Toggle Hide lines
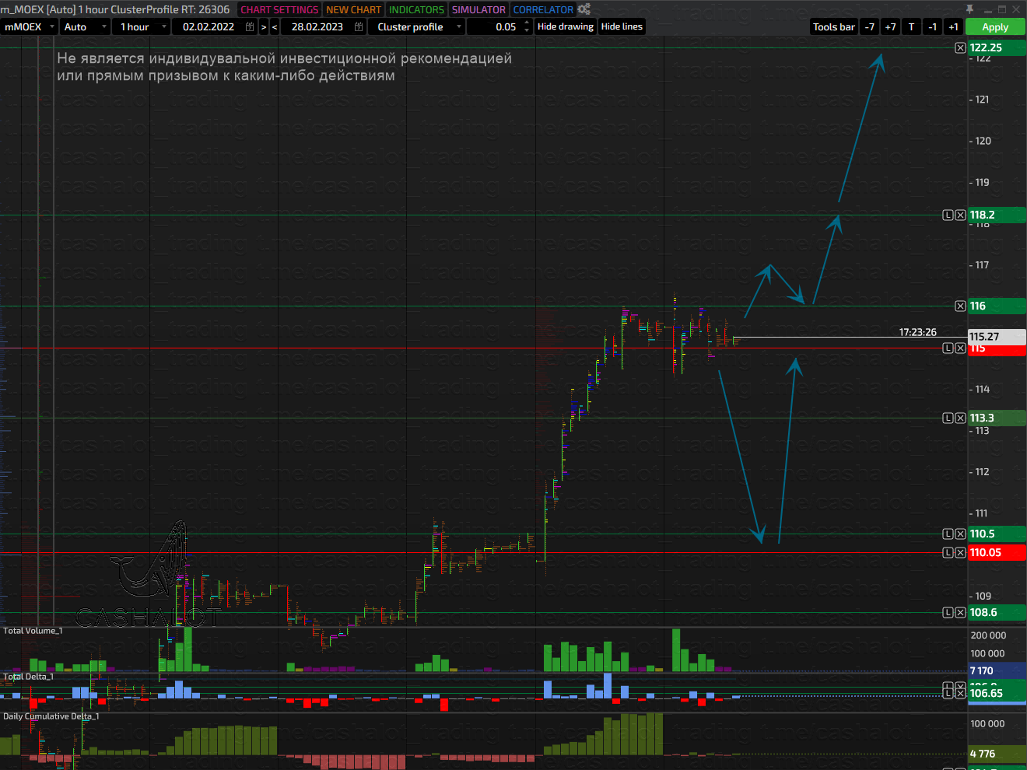1027x770 pixels. tap(622, 26)
